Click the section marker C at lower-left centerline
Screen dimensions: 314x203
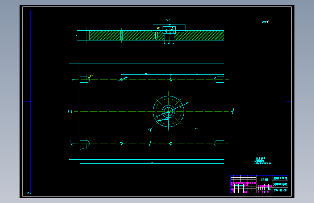72,143
